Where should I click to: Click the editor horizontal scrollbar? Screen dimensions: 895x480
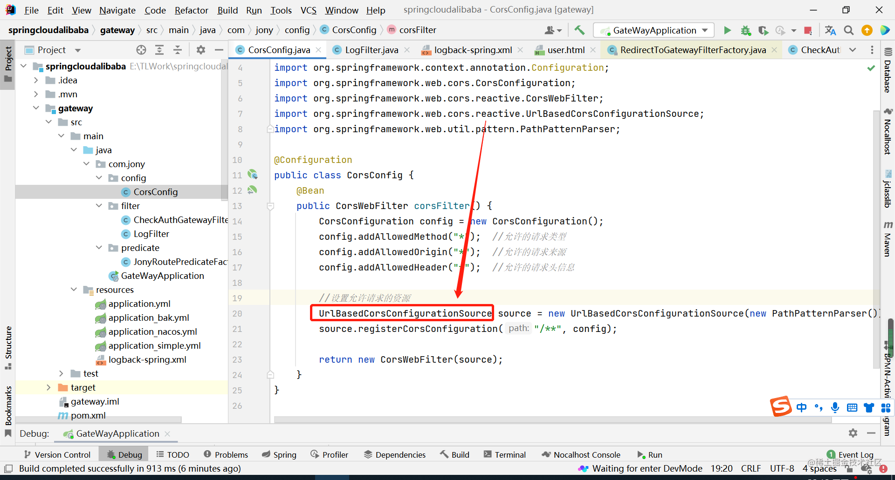pyautogui.click(x=552, y=419)
